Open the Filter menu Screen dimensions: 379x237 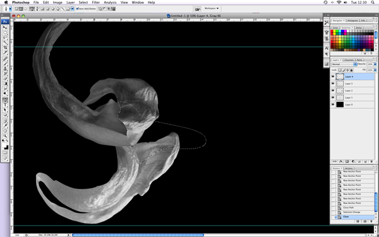pos(96,3)
